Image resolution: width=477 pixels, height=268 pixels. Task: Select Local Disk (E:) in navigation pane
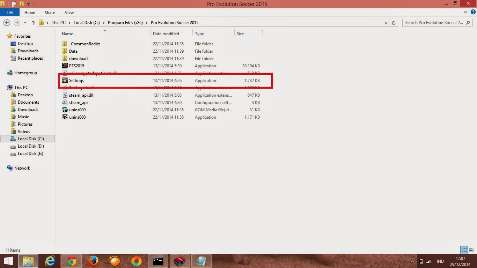(x=30, y=154)
